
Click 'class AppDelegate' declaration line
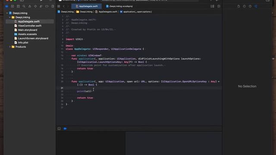coord(105,49)
